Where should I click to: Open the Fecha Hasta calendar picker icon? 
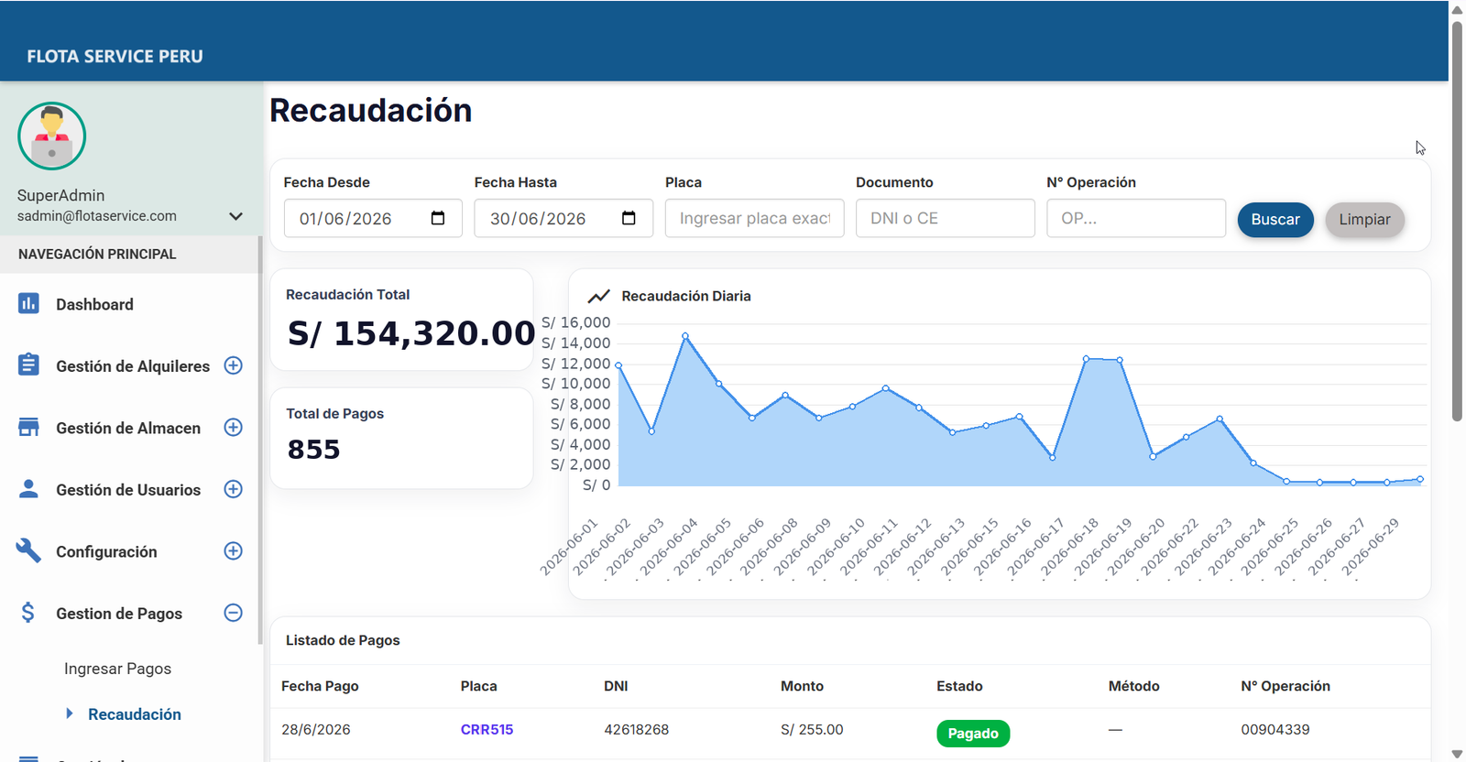[629, 218]
